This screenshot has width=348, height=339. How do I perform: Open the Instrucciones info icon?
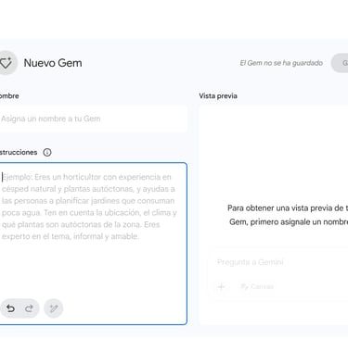point(47,152)
